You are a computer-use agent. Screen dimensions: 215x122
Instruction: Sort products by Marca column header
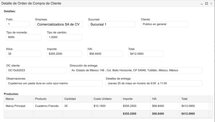(x=18, y=99)
